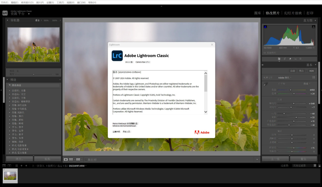This screenshot has width=322, height=187.
Task: Show second window display icon 2
Action: point(9,166)
